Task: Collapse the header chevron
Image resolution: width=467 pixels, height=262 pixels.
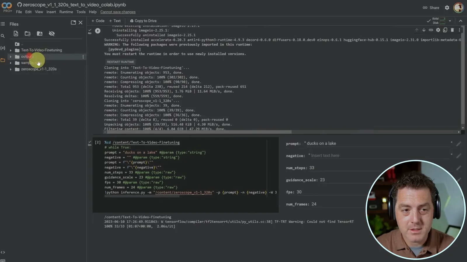Action: pyautogui.click(x=461, y=21)
